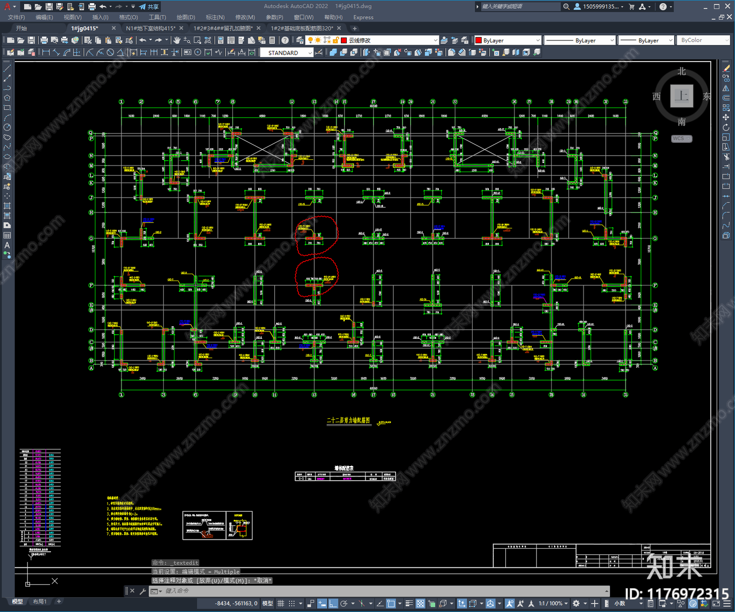Screen dimensions: 735x612
Task: Toggle transparency display in status bar
Action: [420, 603]
